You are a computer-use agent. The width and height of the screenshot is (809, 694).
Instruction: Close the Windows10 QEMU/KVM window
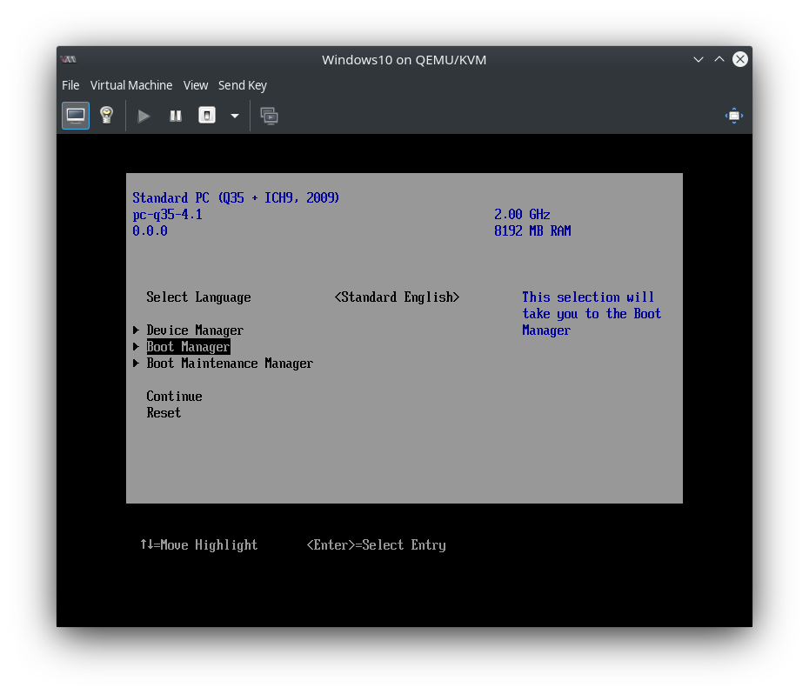coord(740,59)
